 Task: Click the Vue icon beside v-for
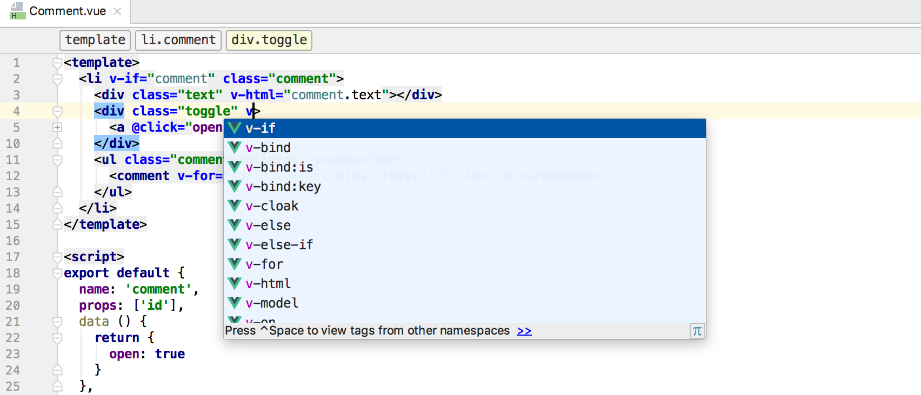pos(235,264)
